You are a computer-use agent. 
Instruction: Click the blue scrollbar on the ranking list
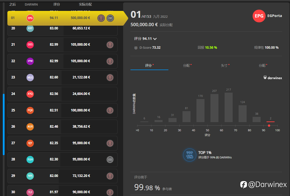coord(4,124)
